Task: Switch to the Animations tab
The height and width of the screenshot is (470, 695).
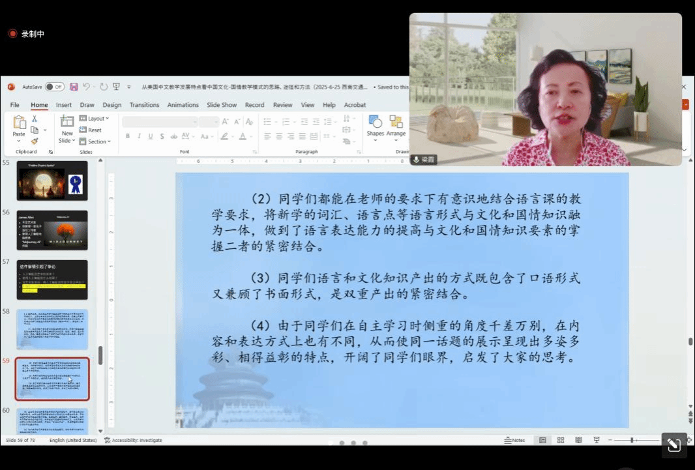Action: pyautogui.click(x=183, y=105)
